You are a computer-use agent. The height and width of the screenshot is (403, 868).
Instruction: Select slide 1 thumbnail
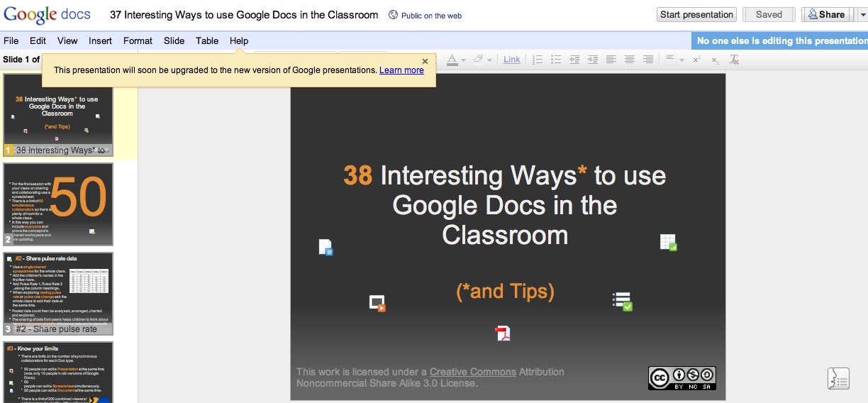58,115
